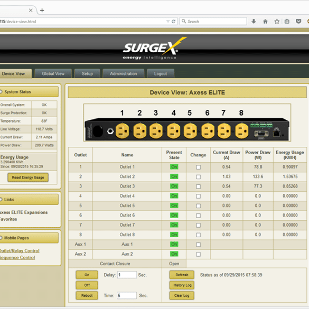Viewport: 309px width, 309px height.
Task: Open the browser downloads arrow icon
Action: 254,21
